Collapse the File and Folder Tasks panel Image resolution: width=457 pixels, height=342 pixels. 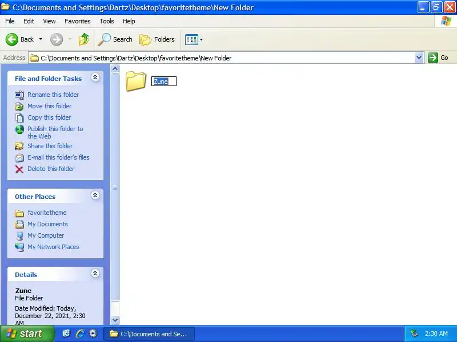pyautogui.click(x=95, y=78)
